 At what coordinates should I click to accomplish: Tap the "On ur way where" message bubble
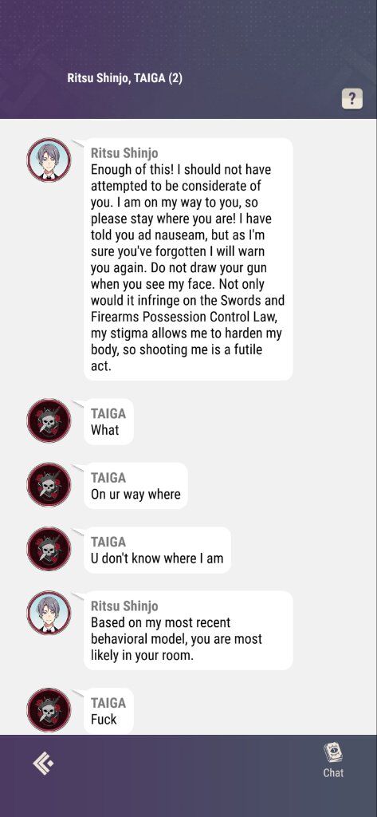click(x=135, y=486)
